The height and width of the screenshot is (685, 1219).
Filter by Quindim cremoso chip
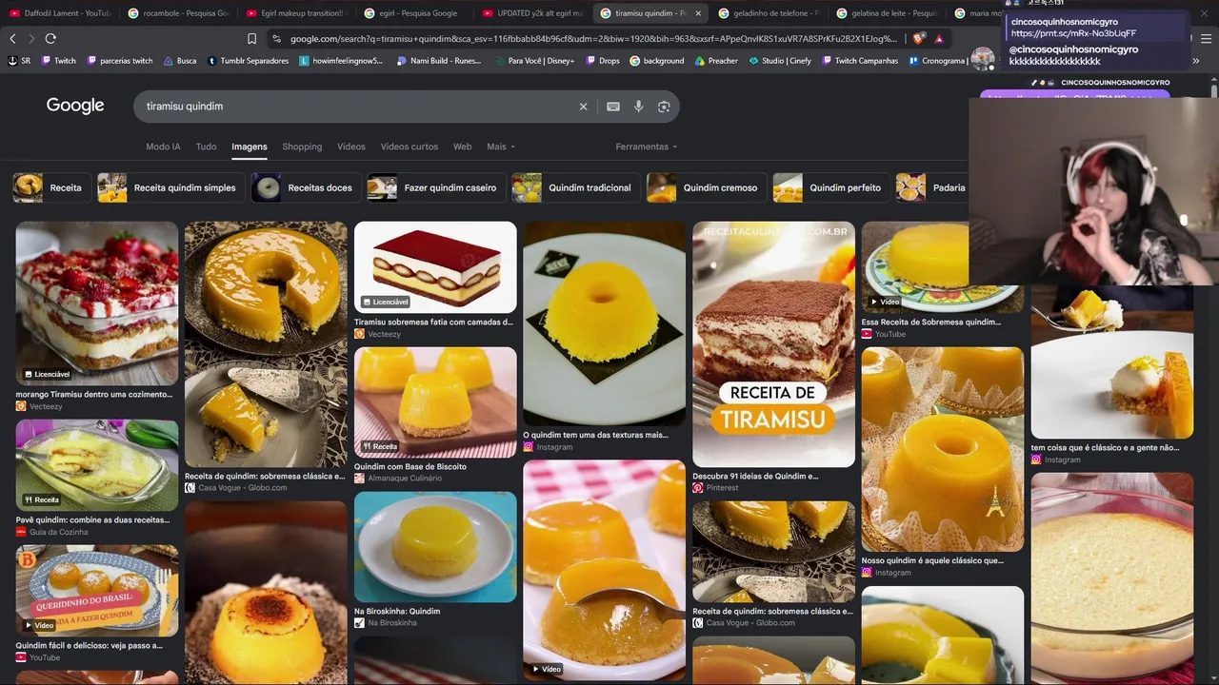pos(707,187)
